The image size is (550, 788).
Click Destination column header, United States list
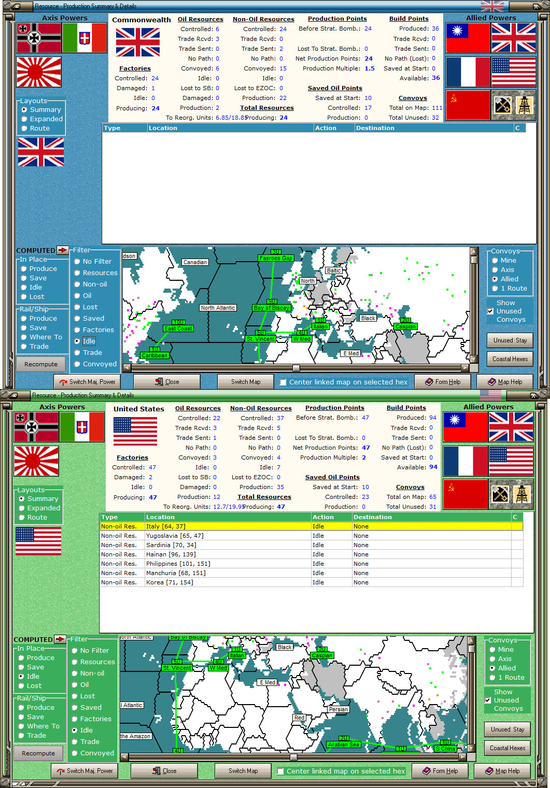[431, 517]
